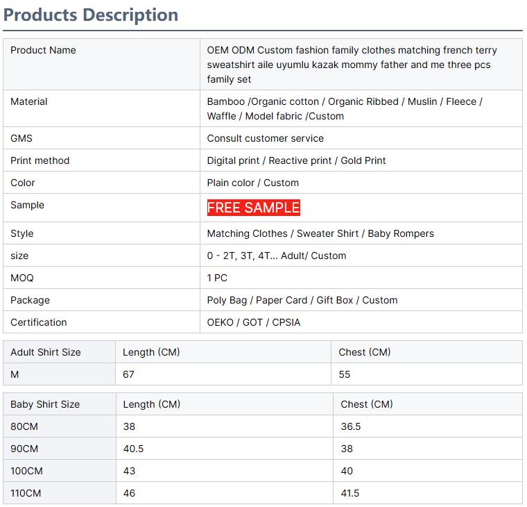The image size is (527, 507).
Task: Click the 40.5 length value for 90CM
Action: (133, 449)
